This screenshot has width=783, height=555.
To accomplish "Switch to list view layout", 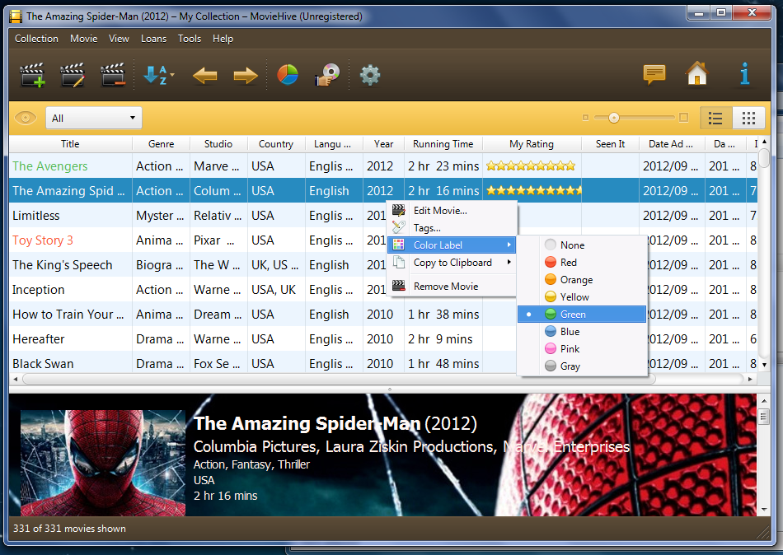I will (x=715, y=119).
